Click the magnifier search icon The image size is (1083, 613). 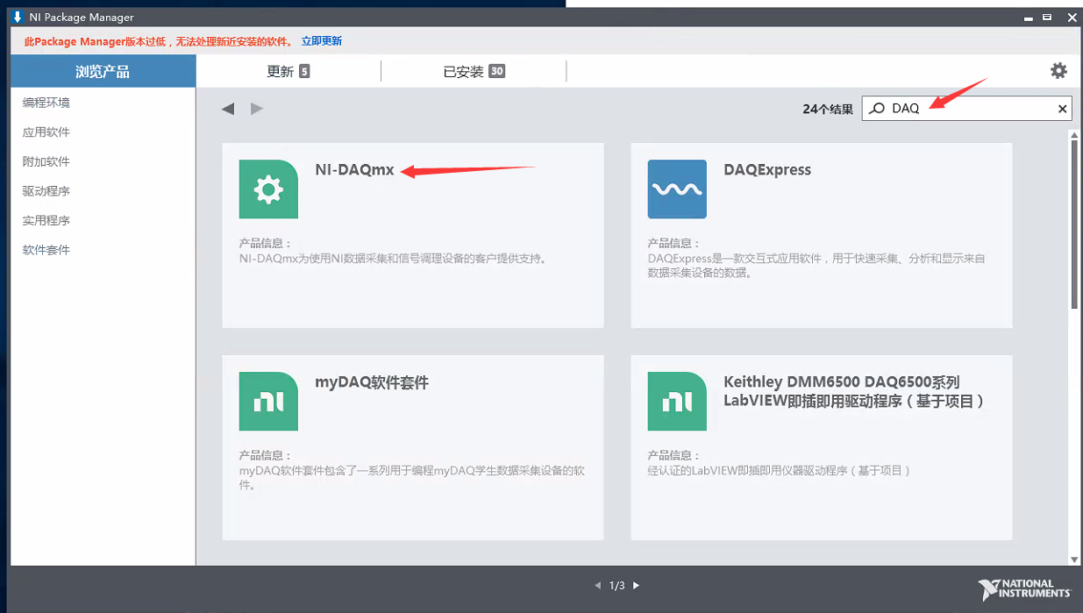point(876,109)
